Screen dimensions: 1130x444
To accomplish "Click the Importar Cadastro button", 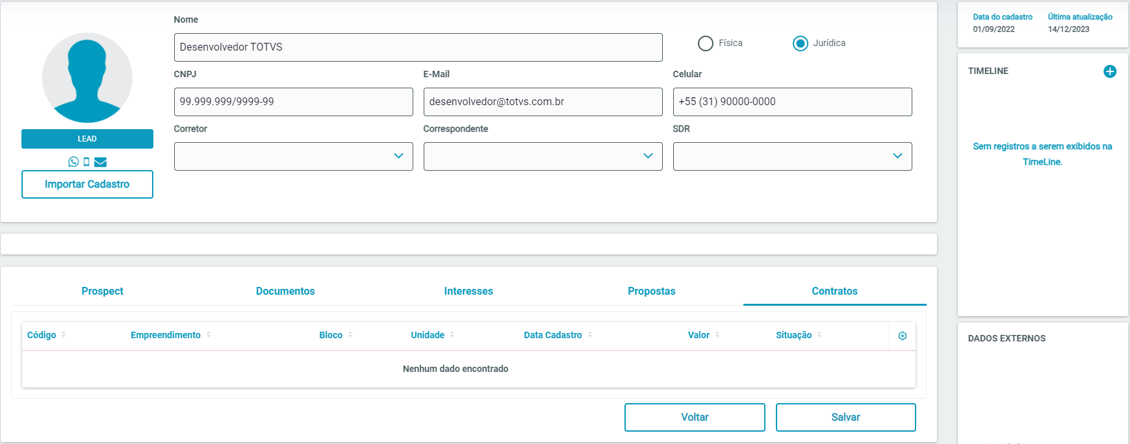I will tap(87, 184).
